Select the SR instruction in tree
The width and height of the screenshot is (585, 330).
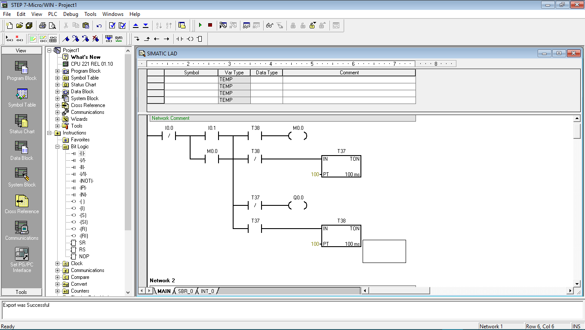tap(82, 243)
